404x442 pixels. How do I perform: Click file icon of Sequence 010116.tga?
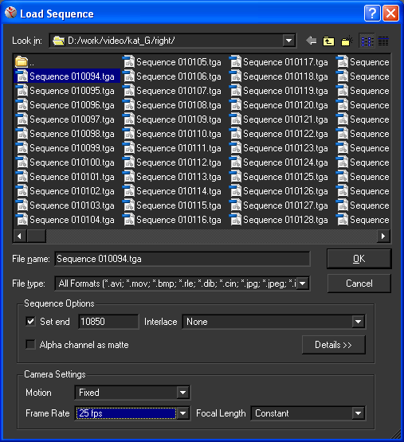click(x=128, y=220)
